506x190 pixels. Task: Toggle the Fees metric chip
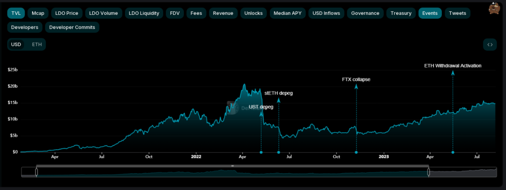(x=196, y=13)
